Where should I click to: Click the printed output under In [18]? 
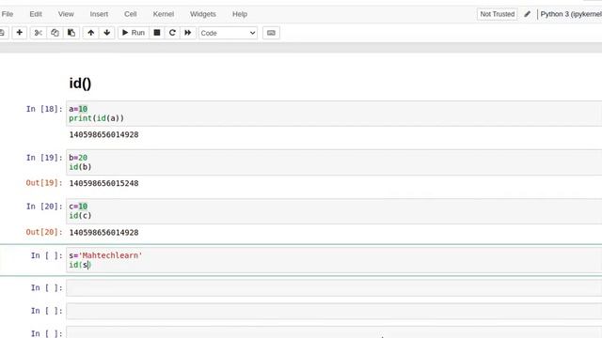click(x=103, y=134)
